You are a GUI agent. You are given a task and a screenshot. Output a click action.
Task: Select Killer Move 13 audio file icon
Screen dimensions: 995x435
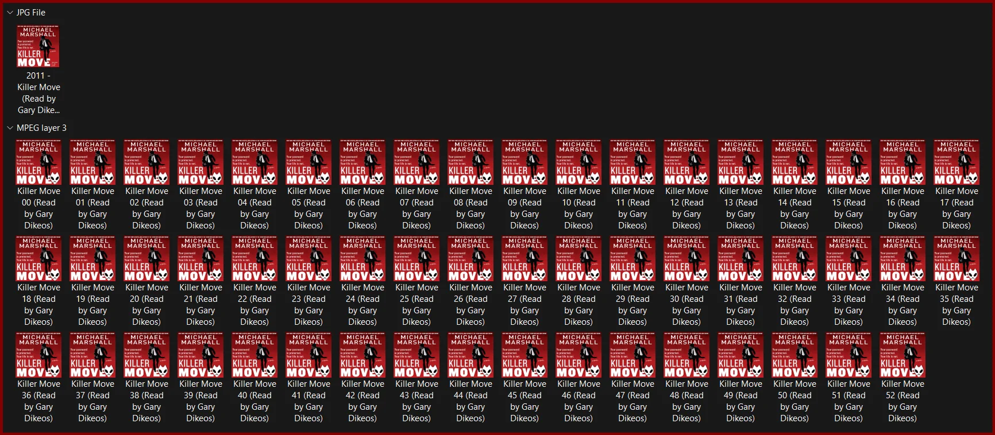tap(741, 162)
